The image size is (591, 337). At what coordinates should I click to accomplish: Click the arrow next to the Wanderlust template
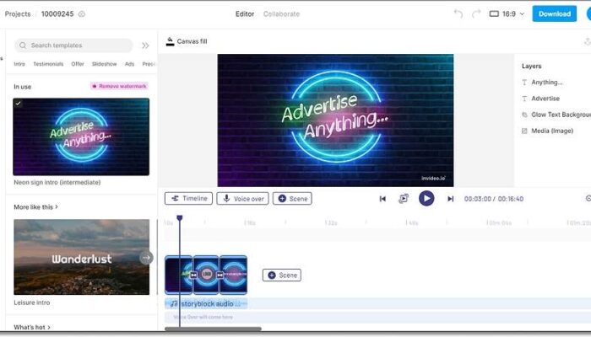(x=146, y=257)
